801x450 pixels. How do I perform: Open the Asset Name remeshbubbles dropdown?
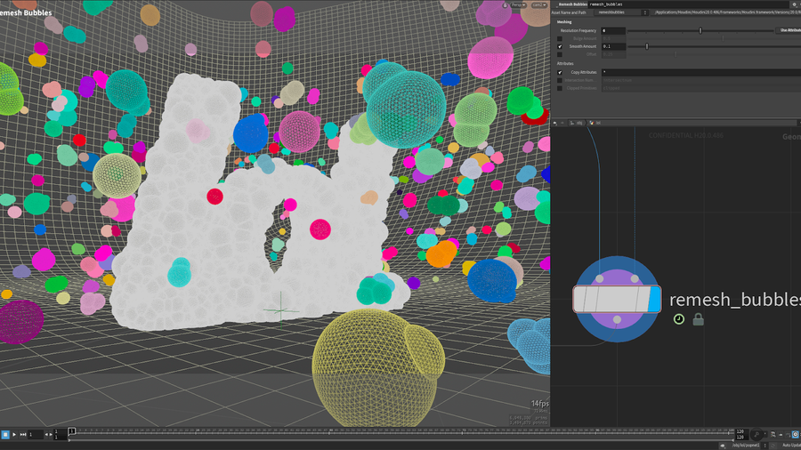pyautogui.click(x=621, y=12)
